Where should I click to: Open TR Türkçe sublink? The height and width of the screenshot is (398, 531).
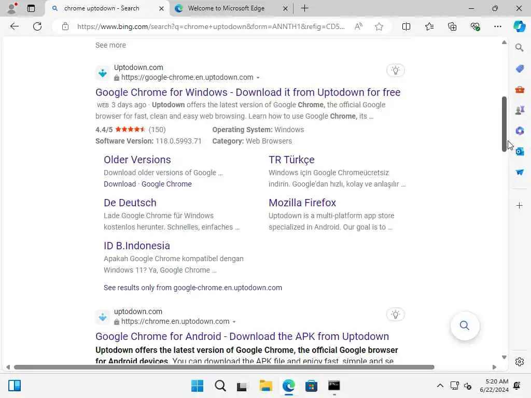[291, 160]
